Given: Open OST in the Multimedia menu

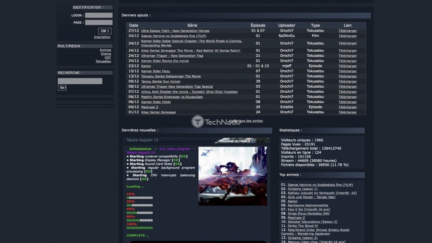Looking at the screenshot, I should coord(108,57).
